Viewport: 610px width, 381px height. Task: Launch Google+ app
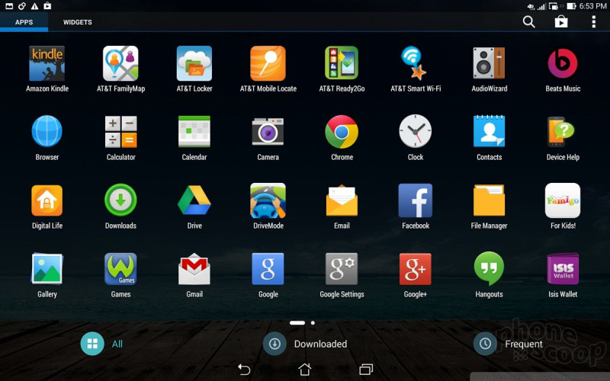pos(416,268)
